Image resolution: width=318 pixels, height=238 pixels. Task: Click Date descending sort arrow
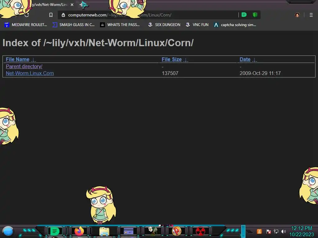pos(255,60)
